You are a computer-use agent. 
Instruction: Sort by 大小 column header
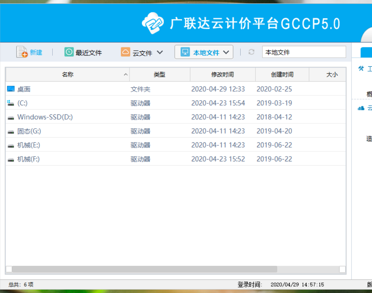(x=328, y=75)
